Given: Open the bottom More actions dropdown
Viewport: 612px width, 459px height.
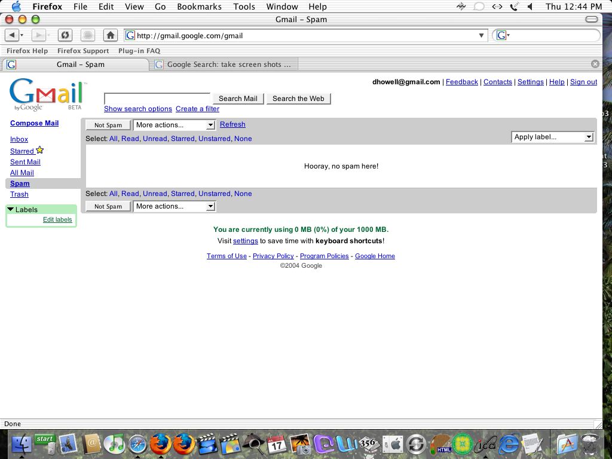Looking at the screenshot, I should (174, 206).
